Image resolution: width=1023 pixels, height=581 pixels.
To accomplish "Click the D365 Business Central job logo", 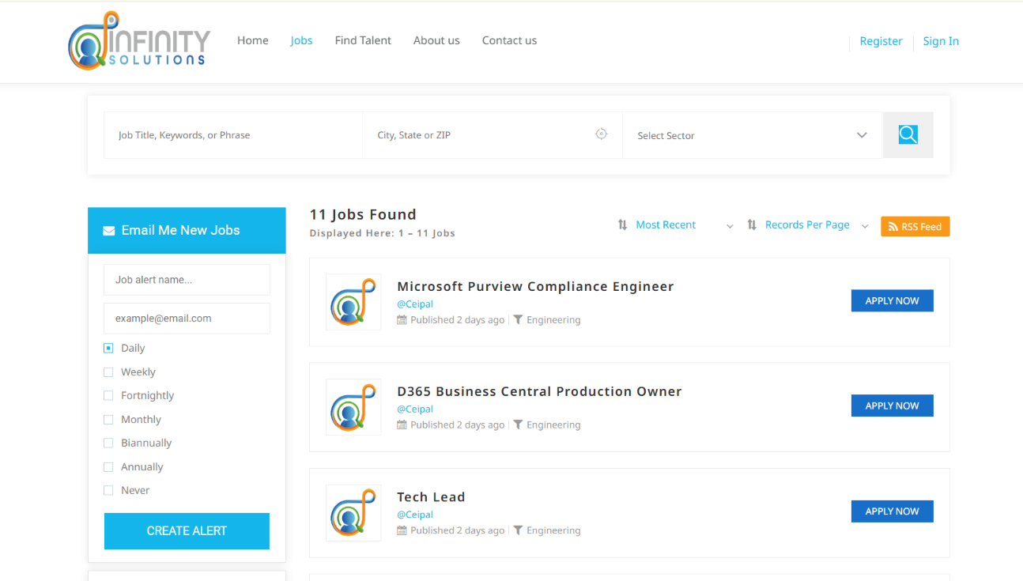I will pyautogui.click(x=353, y=407).
